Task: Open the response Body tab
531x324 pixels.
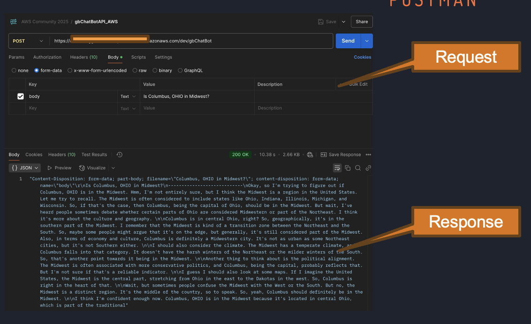Action: [14, 155]
